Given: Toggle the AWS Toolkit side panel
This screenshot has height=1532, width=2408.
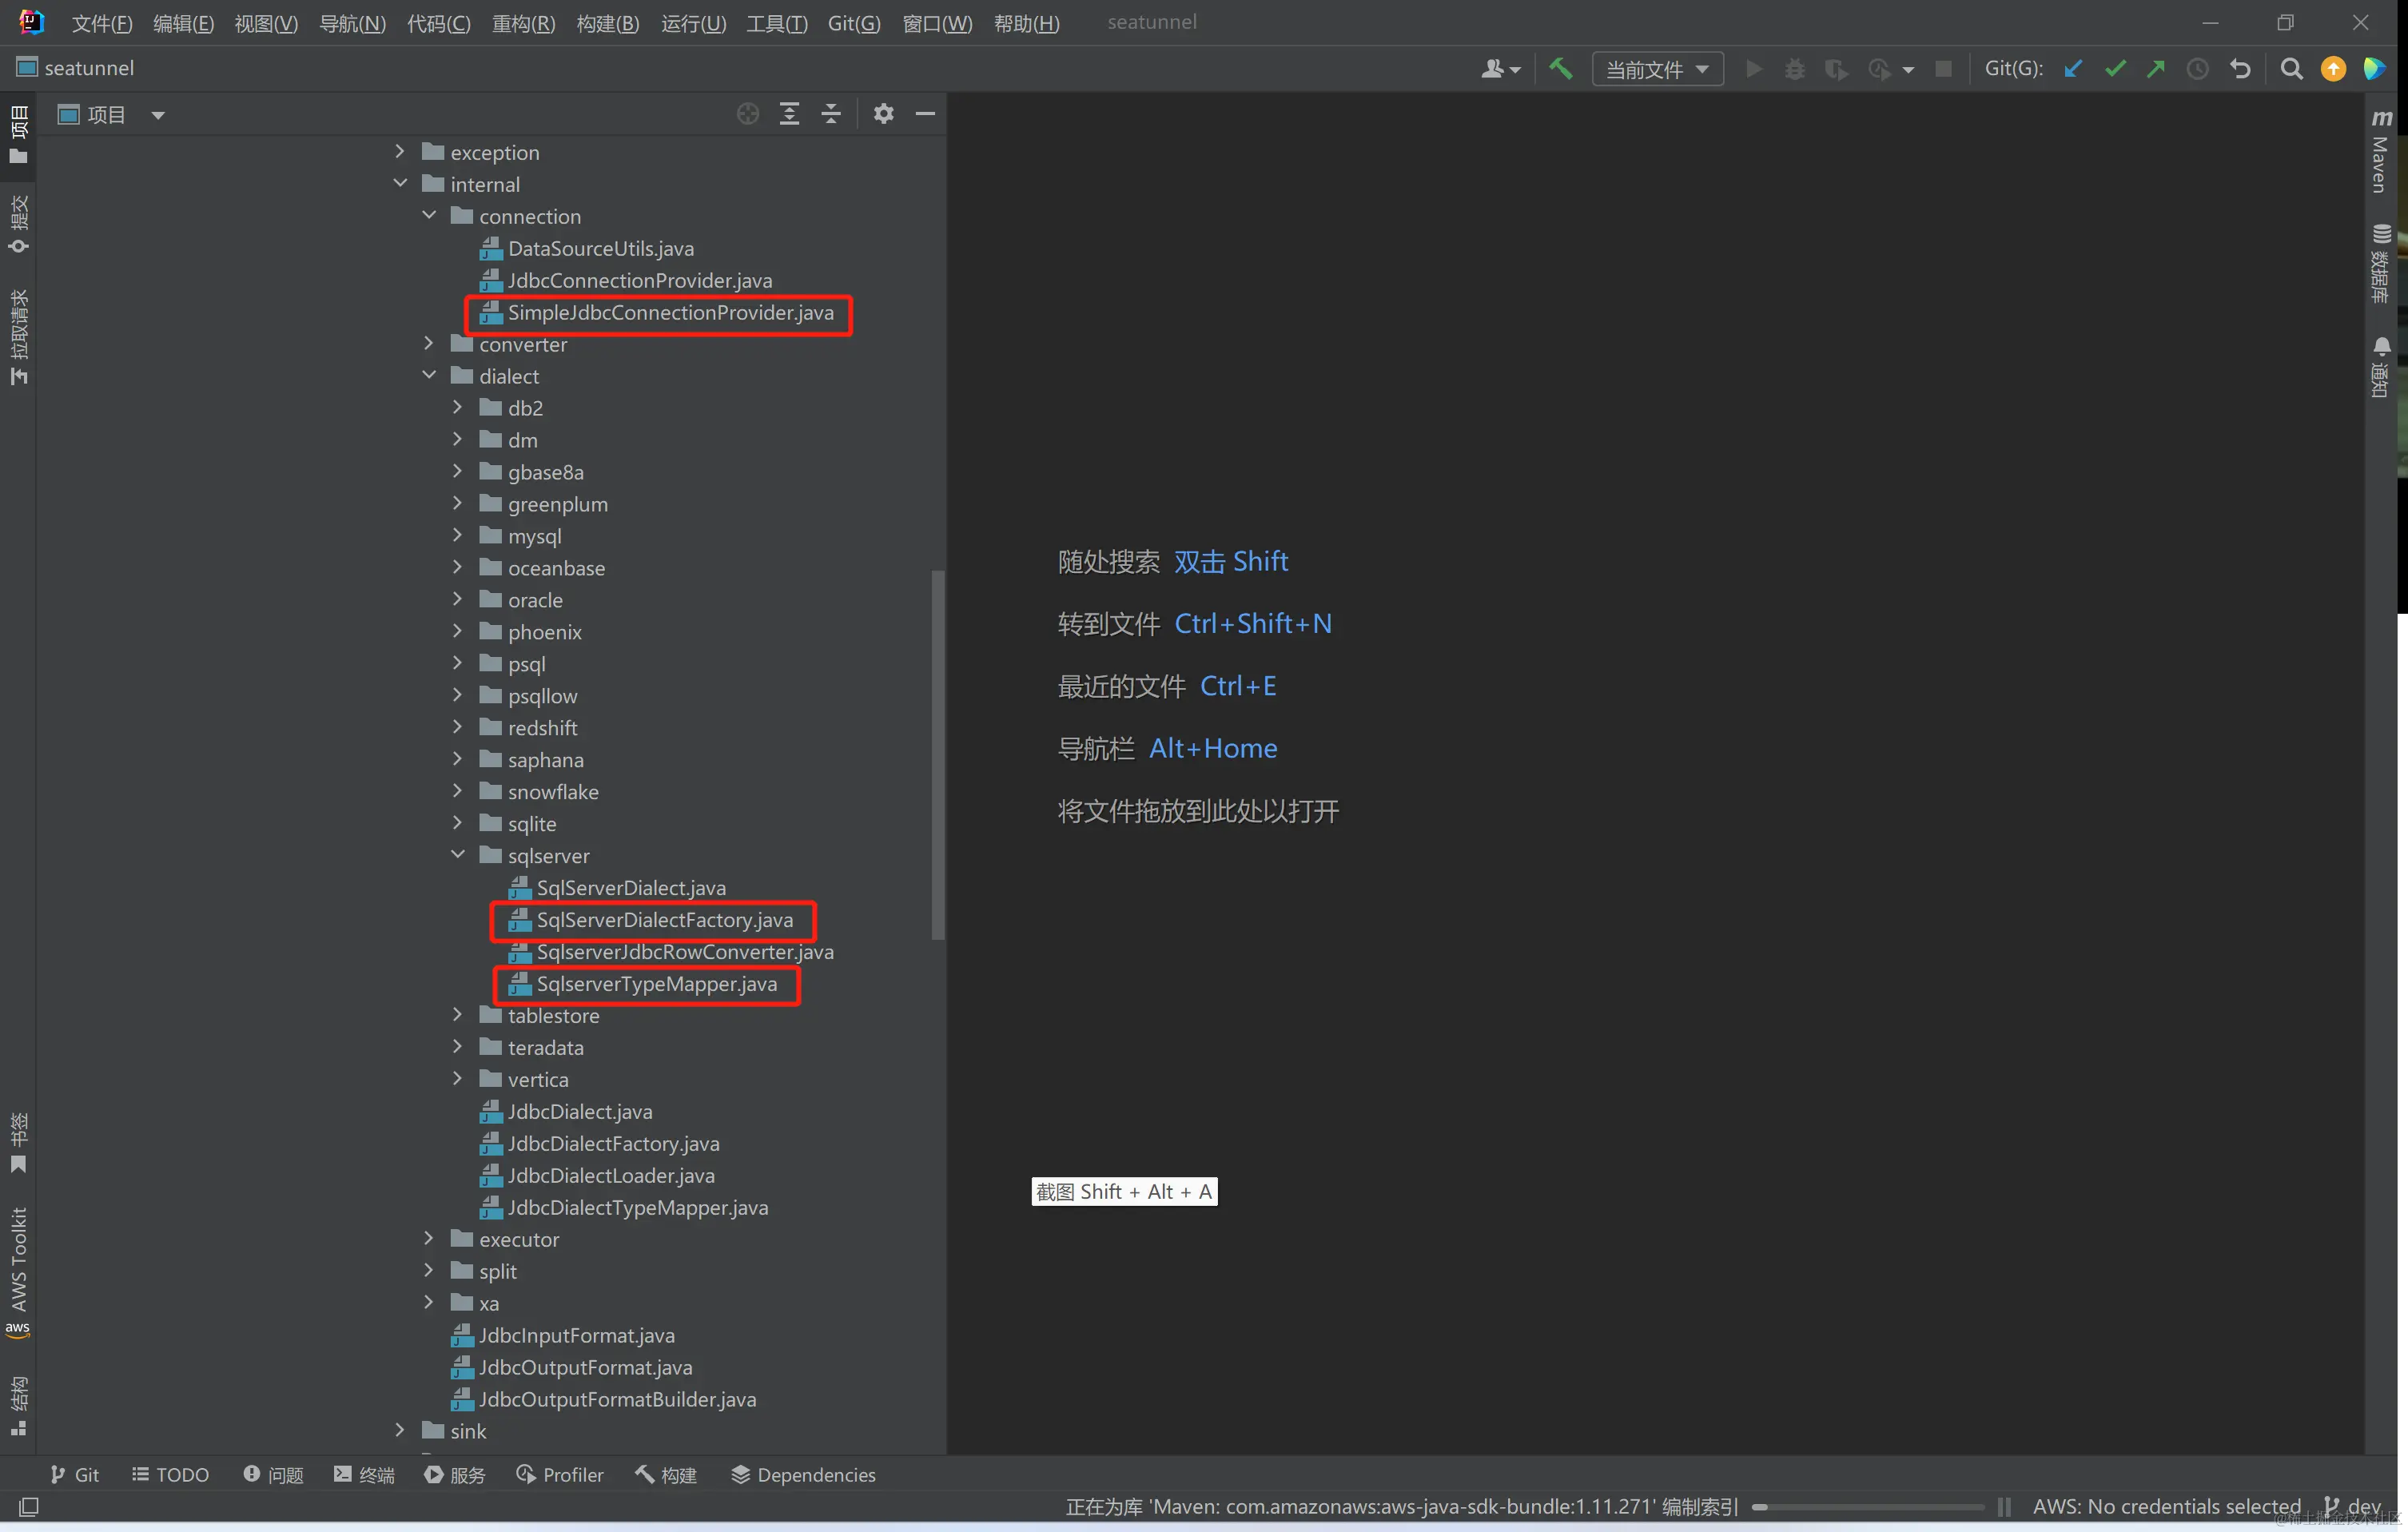Looking at the screenshot, I should coord(18,1270).
